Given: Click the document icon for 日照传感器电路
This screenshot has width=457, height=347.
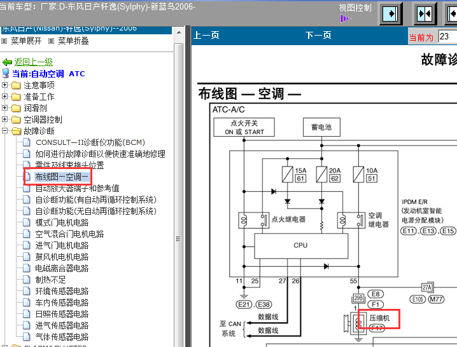Looking at the screenshot, I should point(27,314).
